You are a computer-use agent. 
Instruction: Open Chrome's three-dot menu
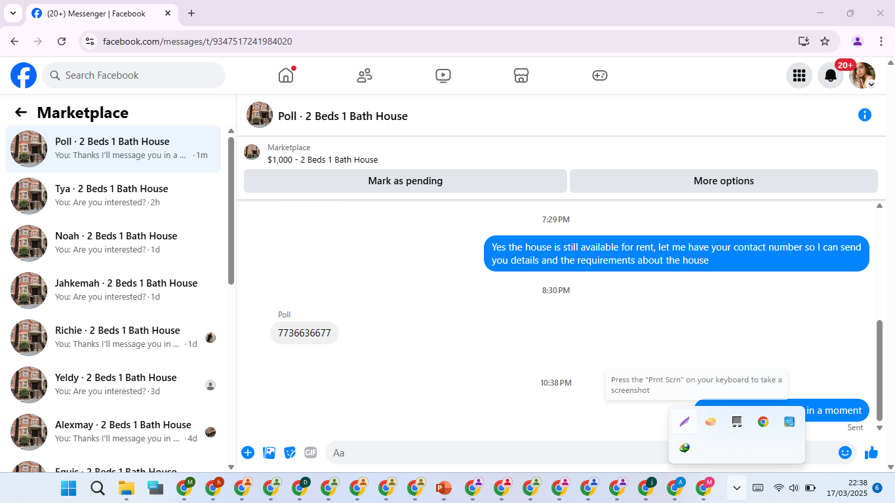[881, 41]
